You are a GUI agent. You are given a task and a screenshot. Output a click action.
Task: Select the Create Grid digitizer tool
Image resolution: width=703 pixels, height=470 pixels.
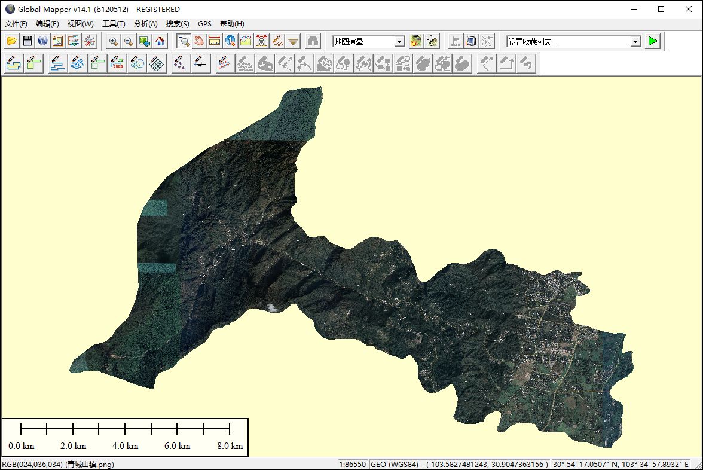click(x=157, y=63)
